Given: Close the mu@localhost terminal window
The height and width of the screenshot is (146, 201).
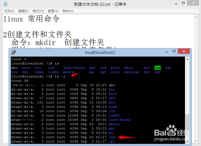Looking at the screenshot, I should [184, 51].
